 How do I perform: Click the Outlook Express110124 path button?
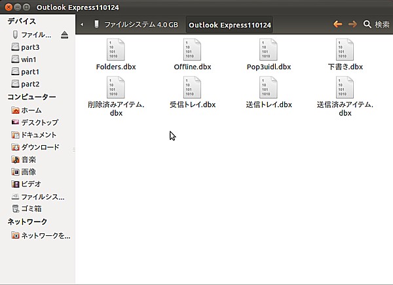pyautogui.click(x=229, y=25)
